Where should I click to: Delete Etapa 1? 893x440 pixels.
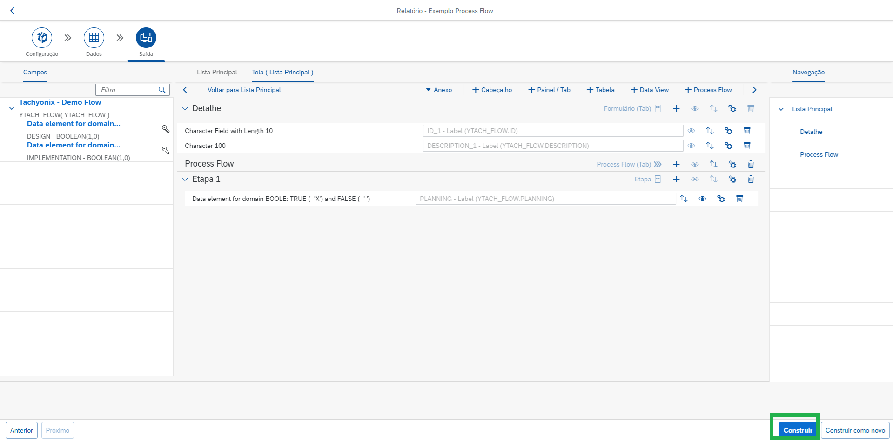coord(751,179)
